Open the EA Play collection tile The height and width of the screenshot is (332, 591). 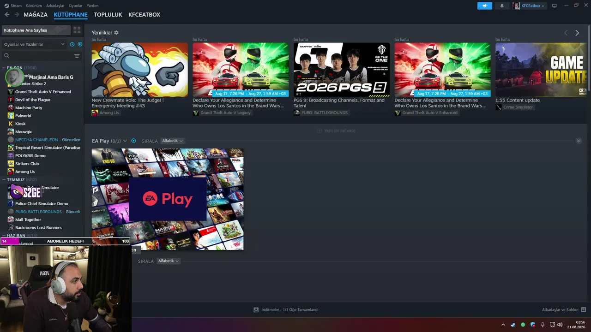pyautogui.click(x=168, y=199)
